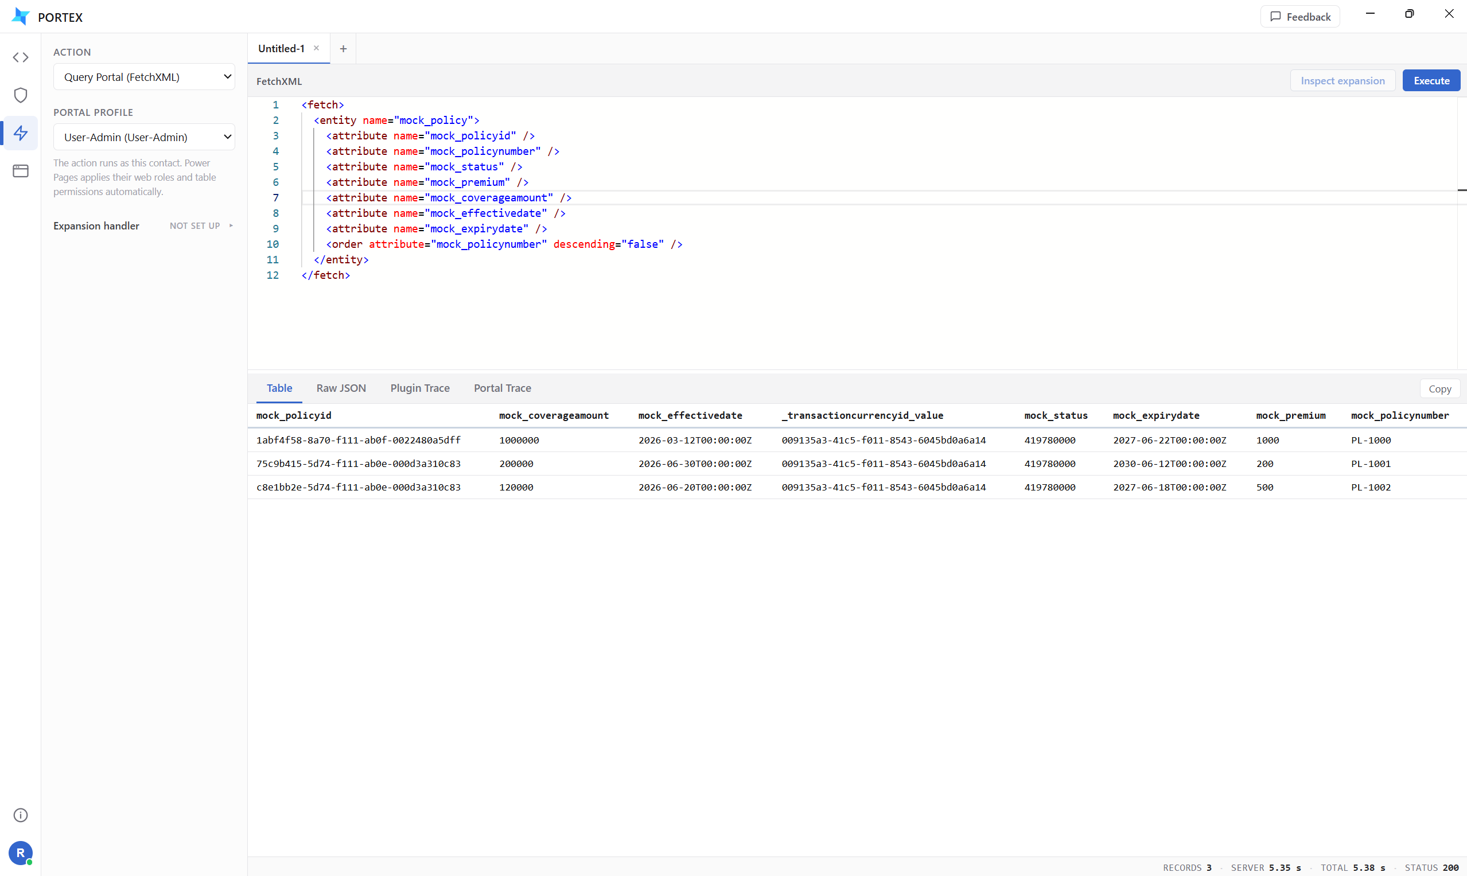
Task: Open the Plugin Trace tab
Action: tap(420, 388)
